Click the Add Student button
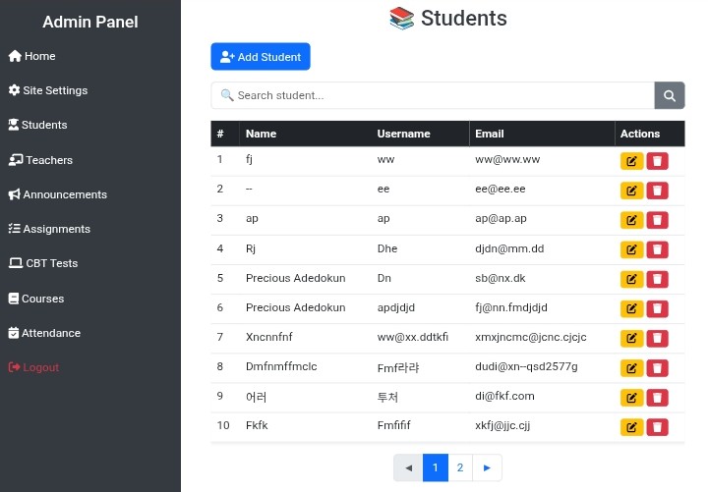This screenshot has height=492, width=708. (x=261, y=57)
